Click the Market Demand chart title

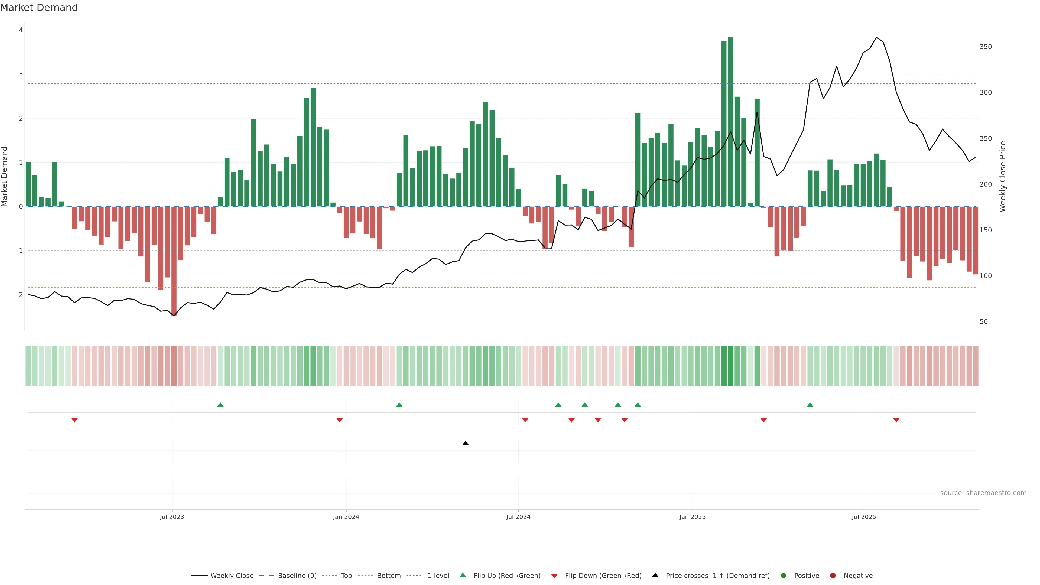tap(39, 8)
